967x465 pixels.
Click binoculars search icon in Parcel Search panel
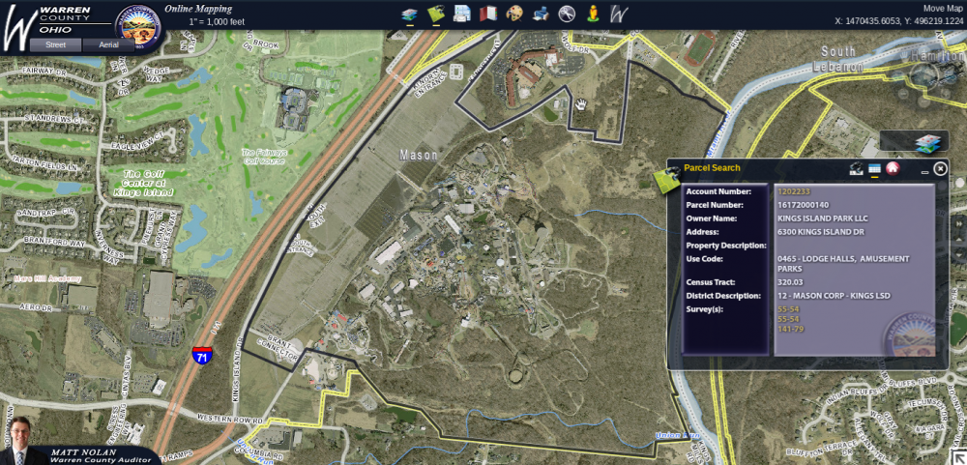click(856, 168)
